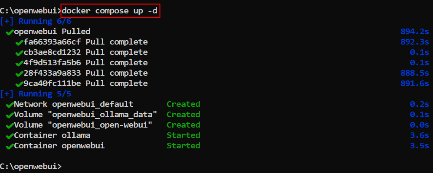Click the highlighted docker compose up -d command

[x=111, y=10]
